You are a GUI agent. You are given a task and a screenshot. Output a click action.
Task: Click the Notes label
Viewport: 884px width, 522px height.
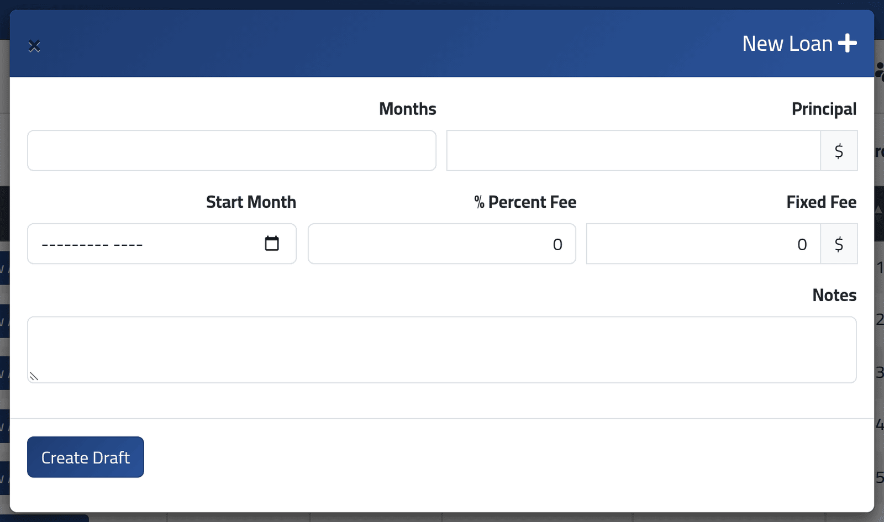click(x=834, y=295)
